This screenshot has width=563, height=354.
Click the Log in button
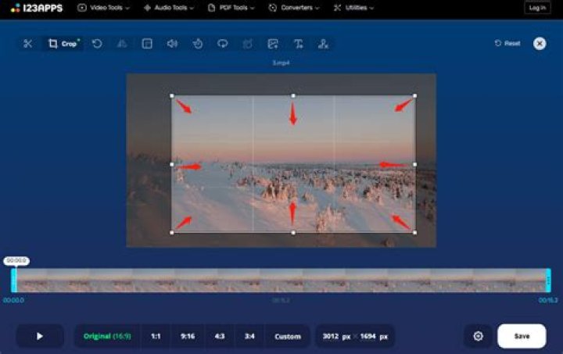537,8
